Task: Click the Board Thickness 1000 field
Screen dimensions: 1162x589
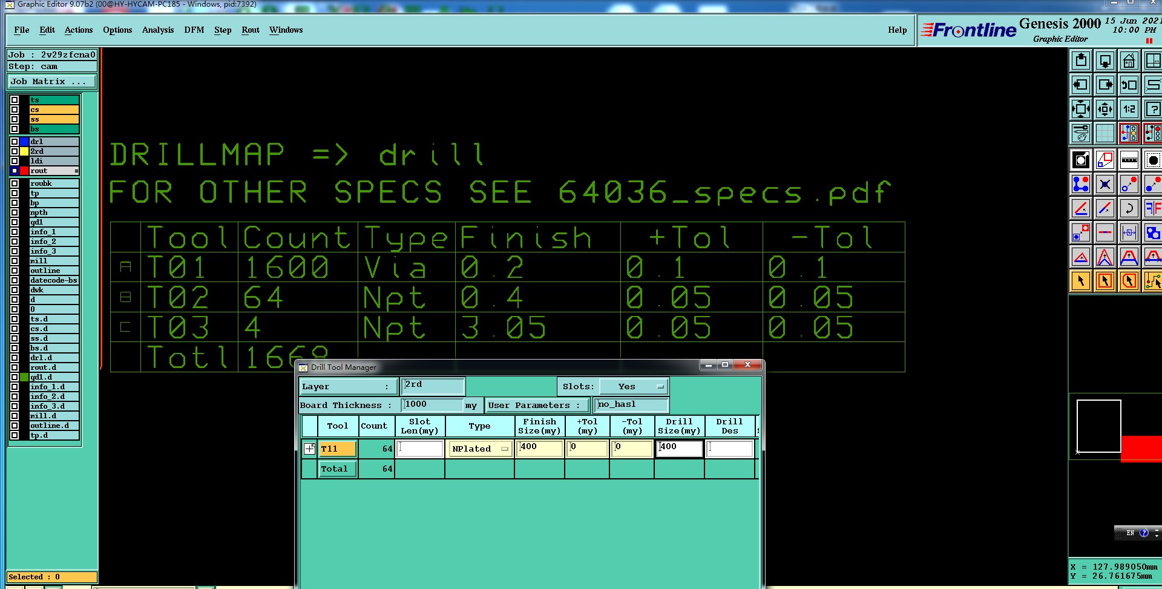Action: coord(432,405)
